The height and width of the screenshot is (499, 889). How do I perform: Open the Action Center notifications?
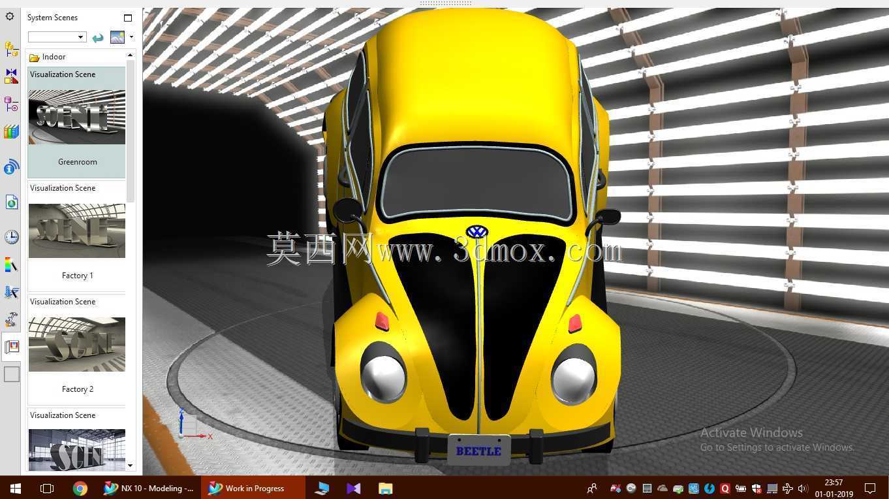click(x=870, y=488)
